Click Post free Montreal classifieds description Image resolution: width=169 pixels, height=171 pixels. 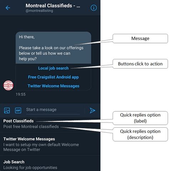31,127
